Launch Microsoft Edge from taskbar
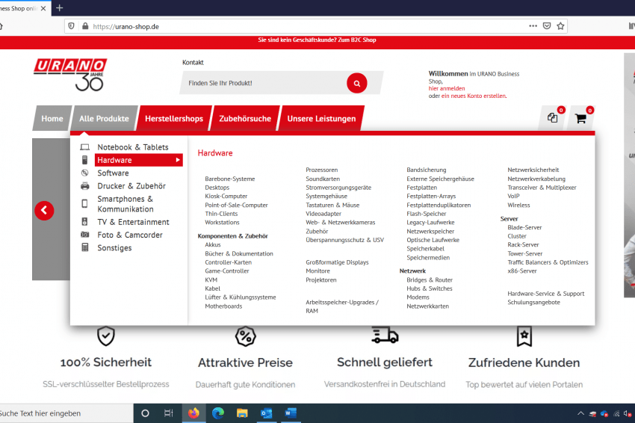Viewport: 635px width, 423px height. (218, 413)
